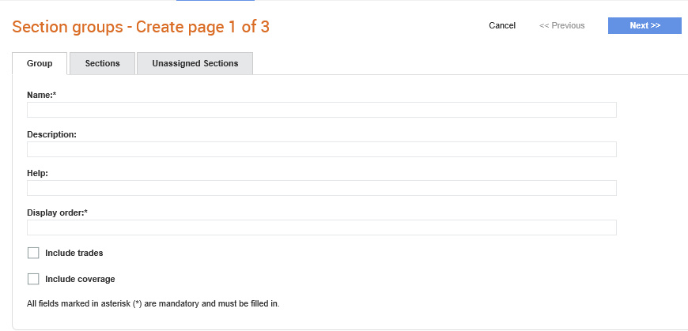Image resolution: width=688 pixels, height=331 pixels.
Task: Select the Display order input field
Action: (x=322, y=228)
